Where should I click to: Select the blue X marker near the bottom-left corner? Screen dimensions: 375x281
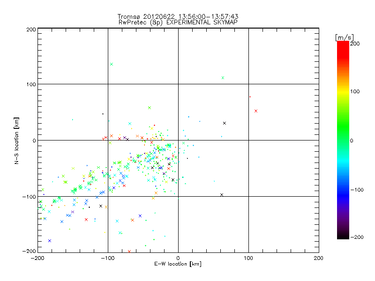point(50,241)
